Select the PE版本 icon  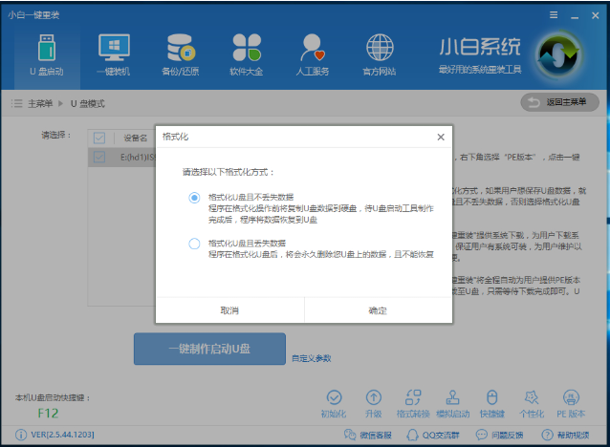(x=571, y=402)
